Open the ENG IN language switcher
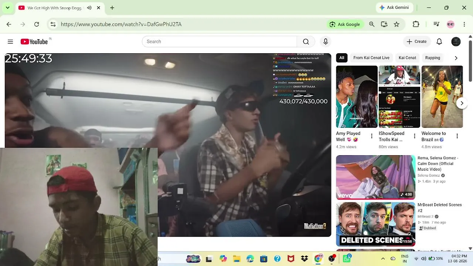Viewport: 473px width, 266px height. [x=405, y=259]
